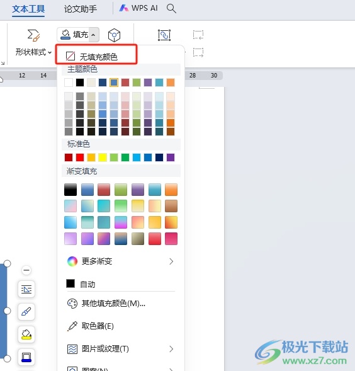Image resolution: width=355 pixels, height=371 pixels.
Task: Click the ruler marking 28
Action: click(193, 76)
